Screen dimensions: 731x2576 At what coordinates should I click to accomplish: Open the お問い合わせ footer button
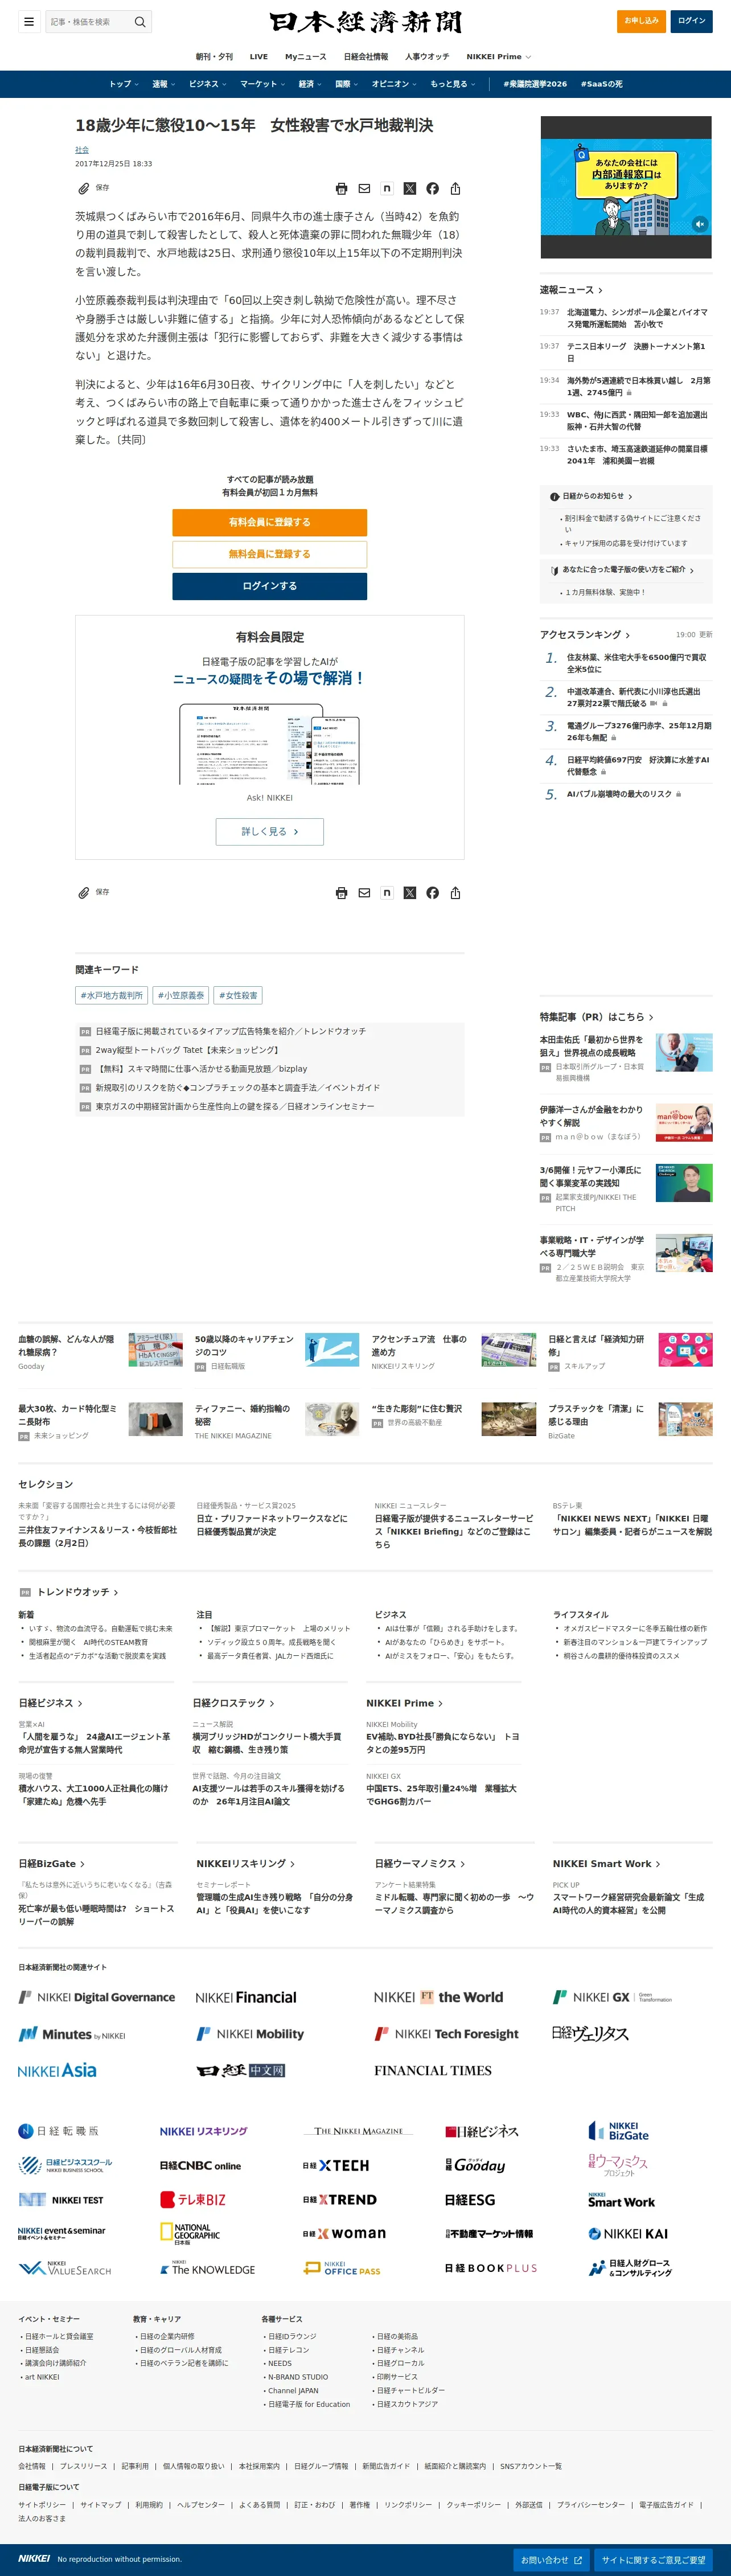[x=551, y=2560]
